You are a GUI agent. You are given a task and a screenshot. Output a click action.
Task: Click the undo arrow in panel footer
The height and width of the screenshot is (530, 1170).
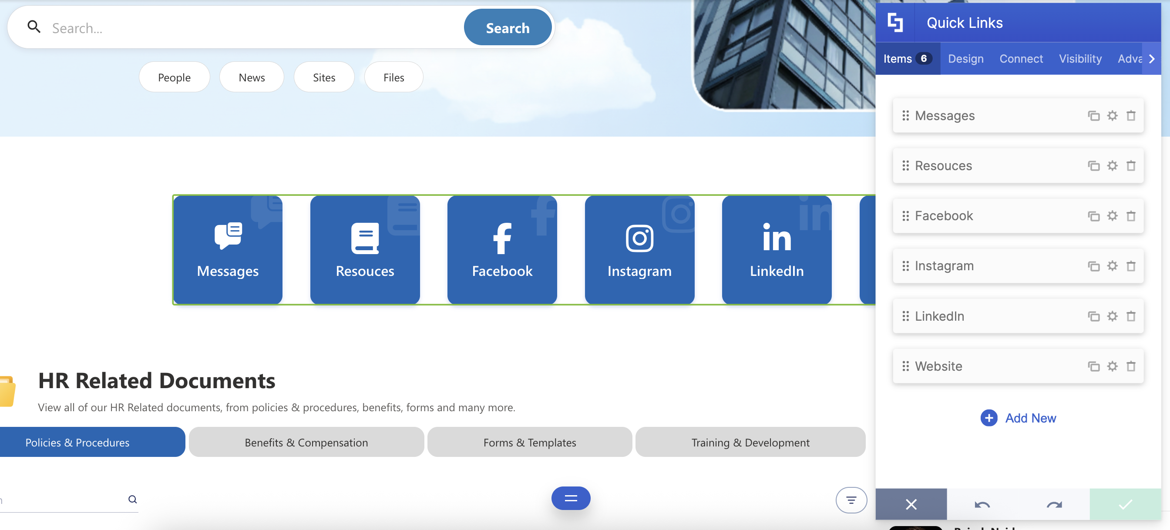(982, 504)
